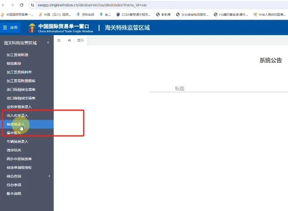Toggle sidebar with the three-line icon by the tabs

59,40
